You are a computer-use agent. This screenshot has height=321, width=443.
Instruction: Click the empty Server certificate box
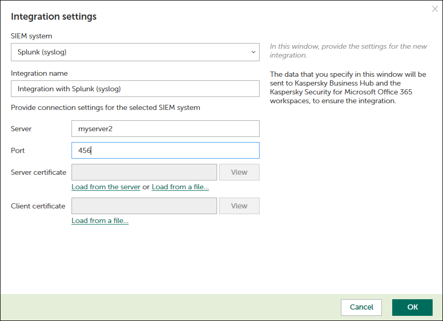[144, 172]
